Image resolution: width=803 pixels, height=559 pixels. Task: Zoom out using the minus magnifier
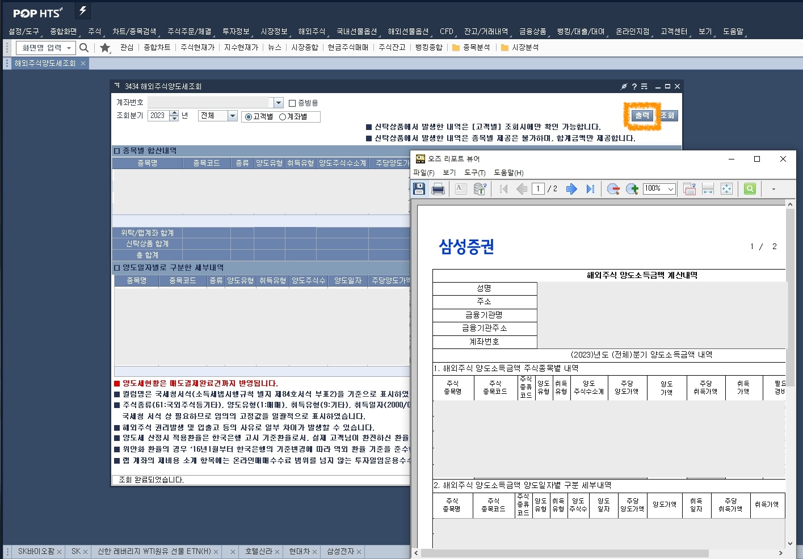tap(613, 189)
